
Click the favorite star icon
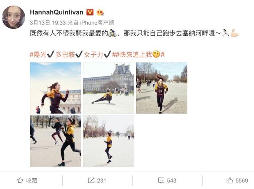click(x=20, y=180)
